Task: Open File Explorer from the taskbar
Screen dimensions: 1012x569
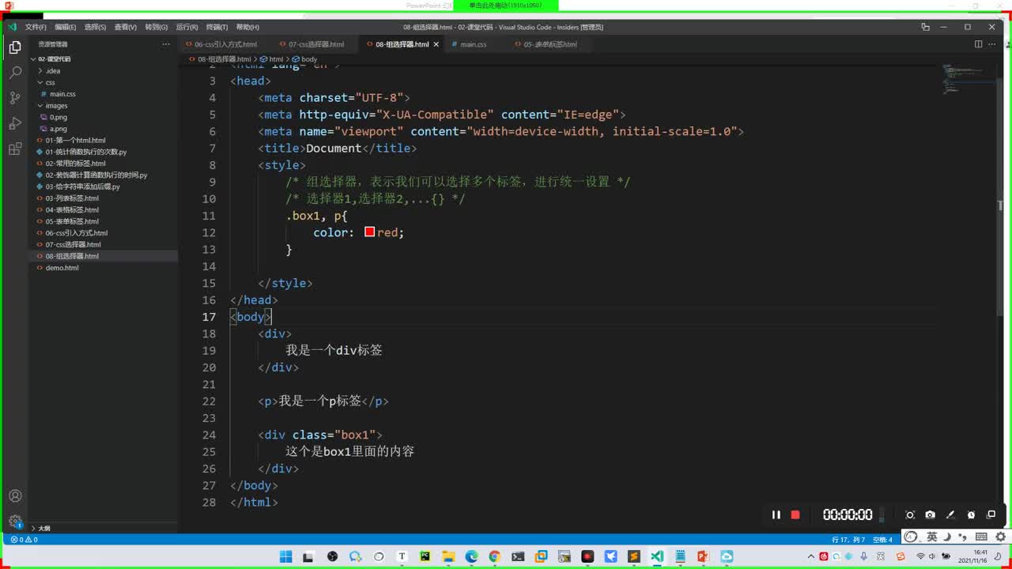Action: pos(448,556)
